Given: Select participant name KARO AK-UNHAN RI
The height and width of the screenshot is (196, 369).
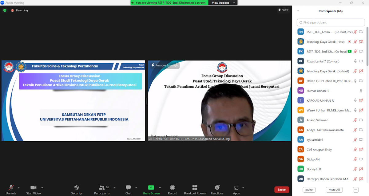Looking at the screenshot, I should (x=320, y=100).
